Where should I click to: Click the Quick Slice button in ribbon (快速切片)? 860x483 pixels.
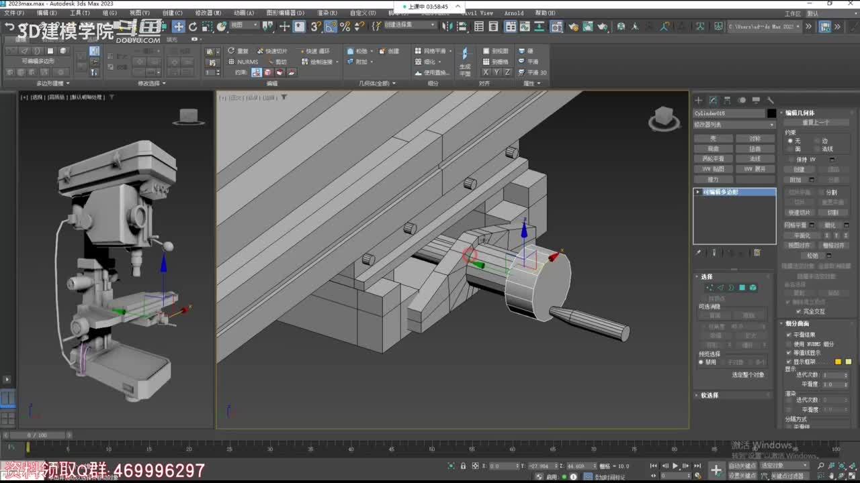coord(272,51)
